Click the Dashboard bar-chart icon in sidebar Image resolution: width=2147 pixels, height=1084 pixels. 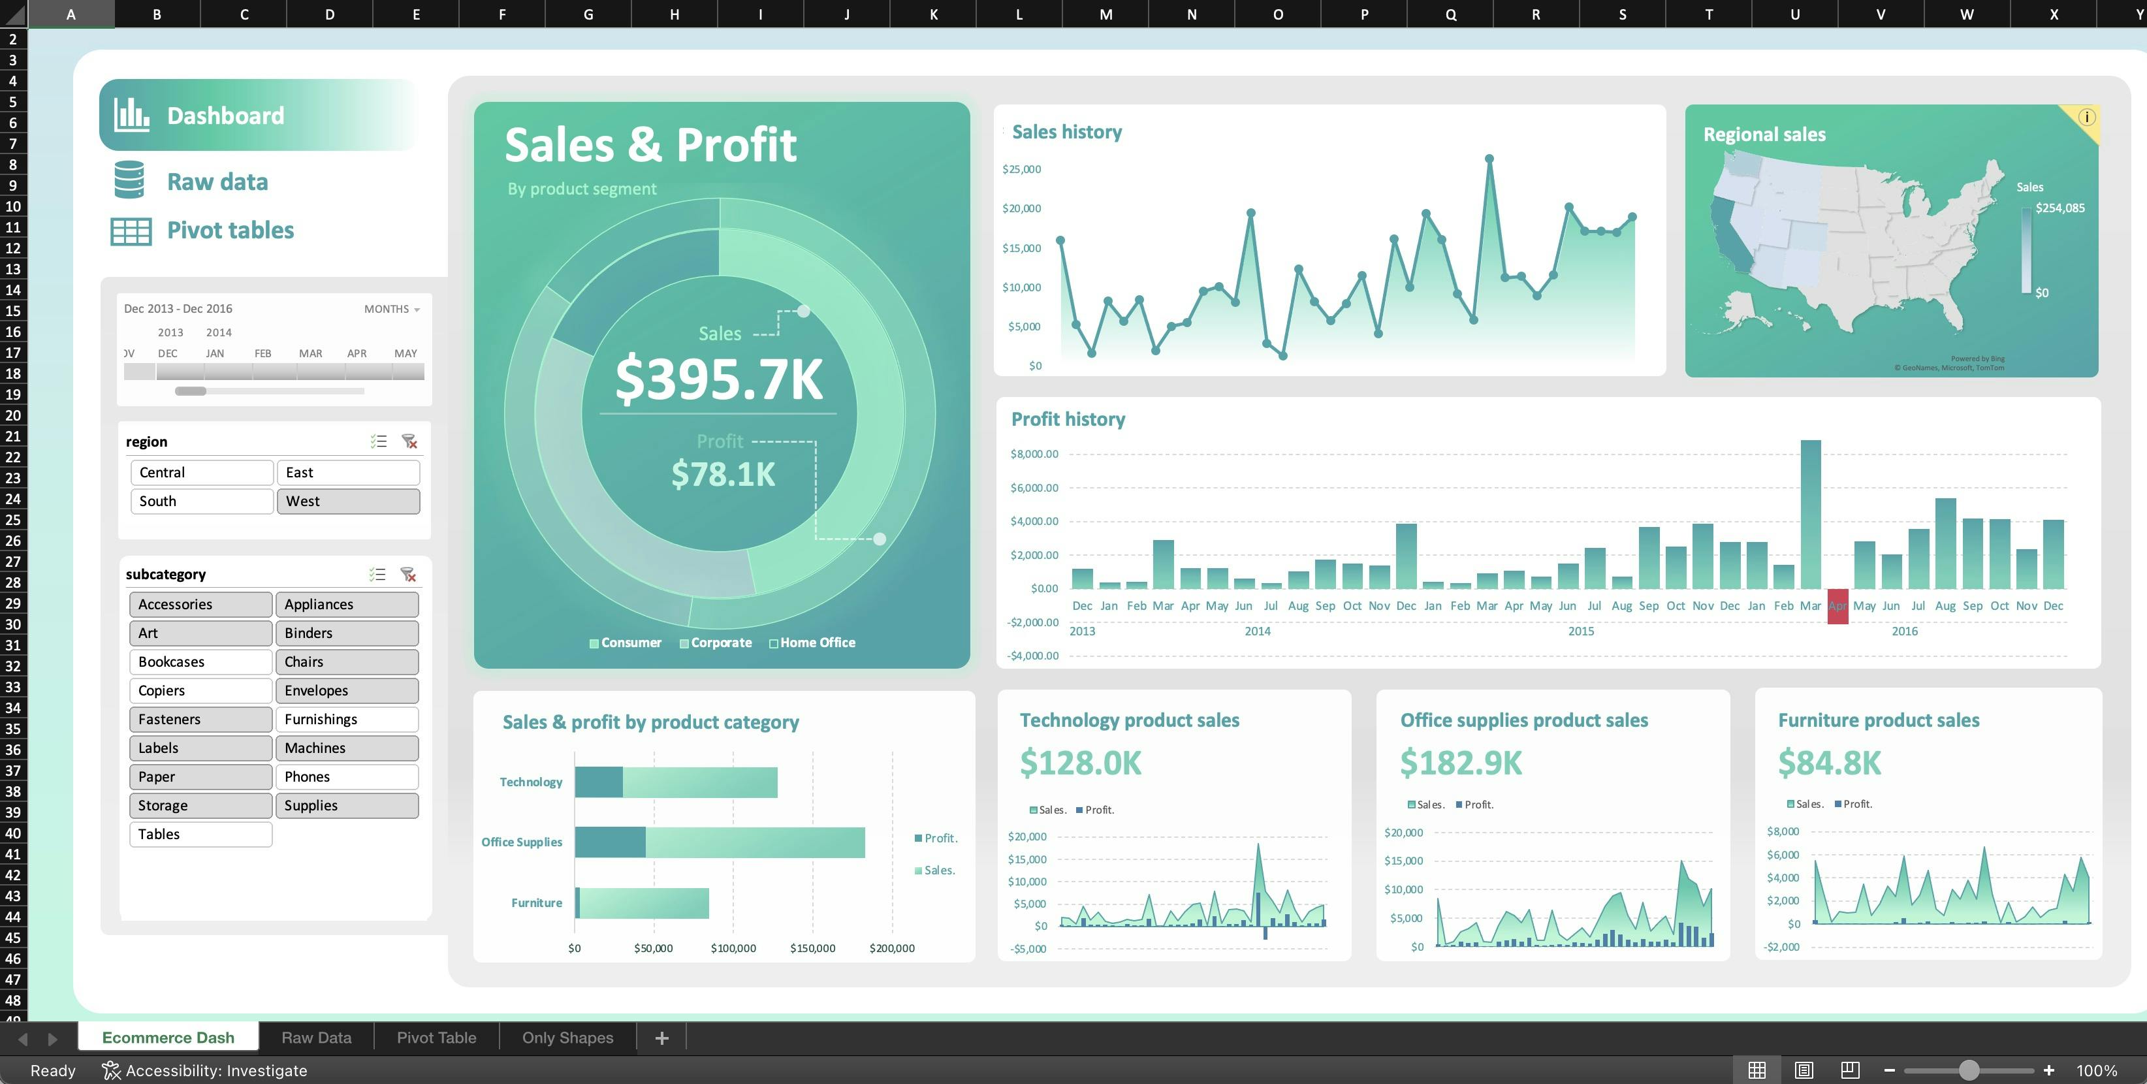tap(132, 114)
